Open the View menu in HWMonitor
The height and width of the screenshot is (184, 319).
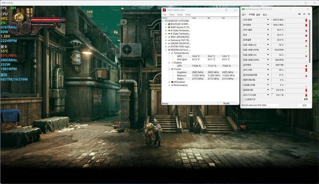click(x=172, y=15)
